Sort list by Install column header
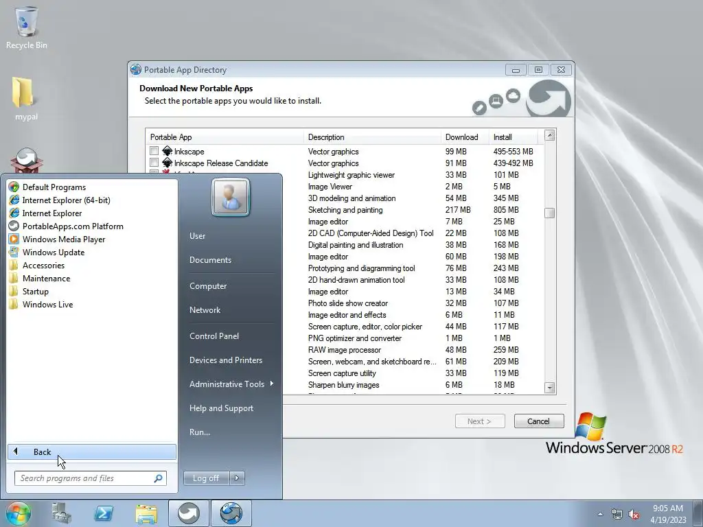Viewport: 703px width, 527px height. click(514, 137)
